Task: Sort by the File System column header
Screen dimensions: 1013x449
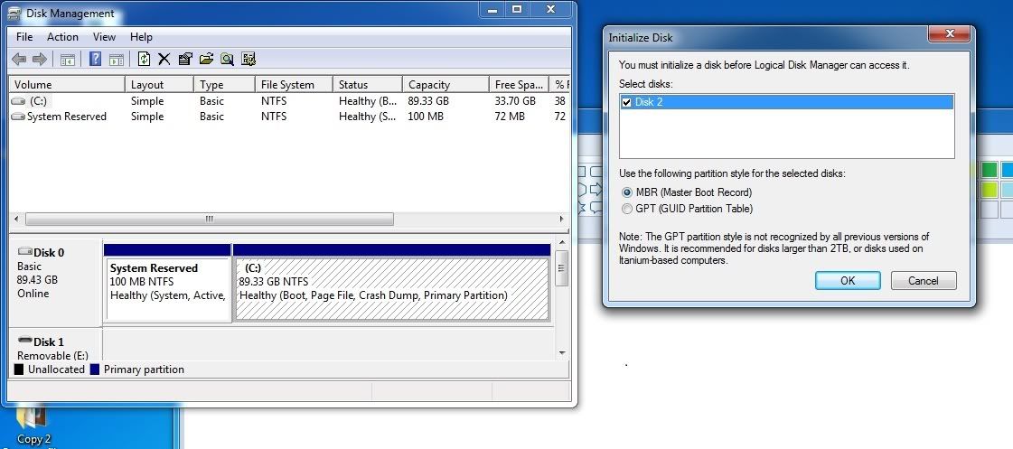Action: (x=294, y=85)
